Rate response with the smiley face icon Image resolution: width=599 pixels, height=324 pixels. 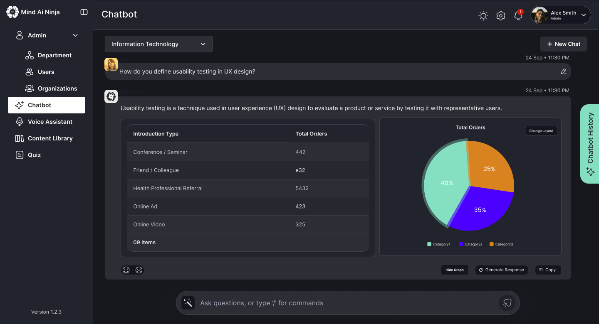126,270
